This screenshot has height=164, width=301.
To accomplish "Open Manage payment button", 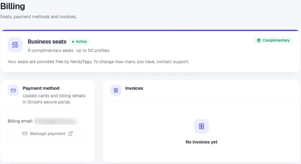I will 48,134.
